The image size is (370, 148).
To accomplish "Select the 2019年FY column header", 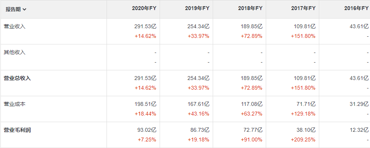I will (x=197, y=8).
